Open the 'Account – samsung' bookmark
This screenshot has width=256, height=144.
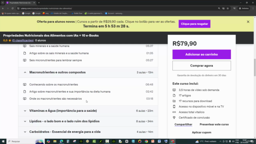click(x=114, y=13)
